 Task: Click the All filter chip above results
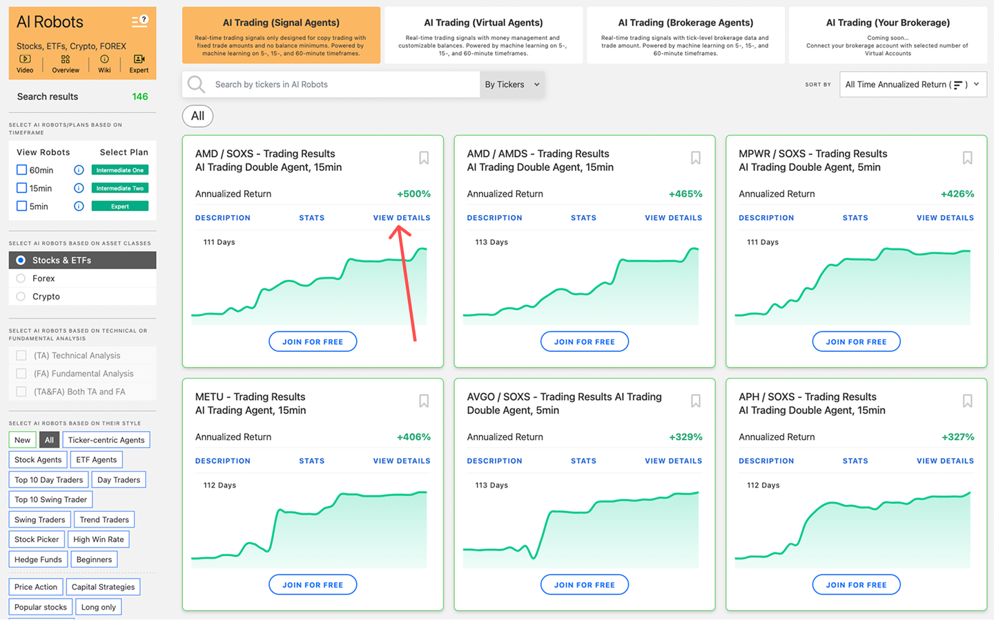coord(197,116)
